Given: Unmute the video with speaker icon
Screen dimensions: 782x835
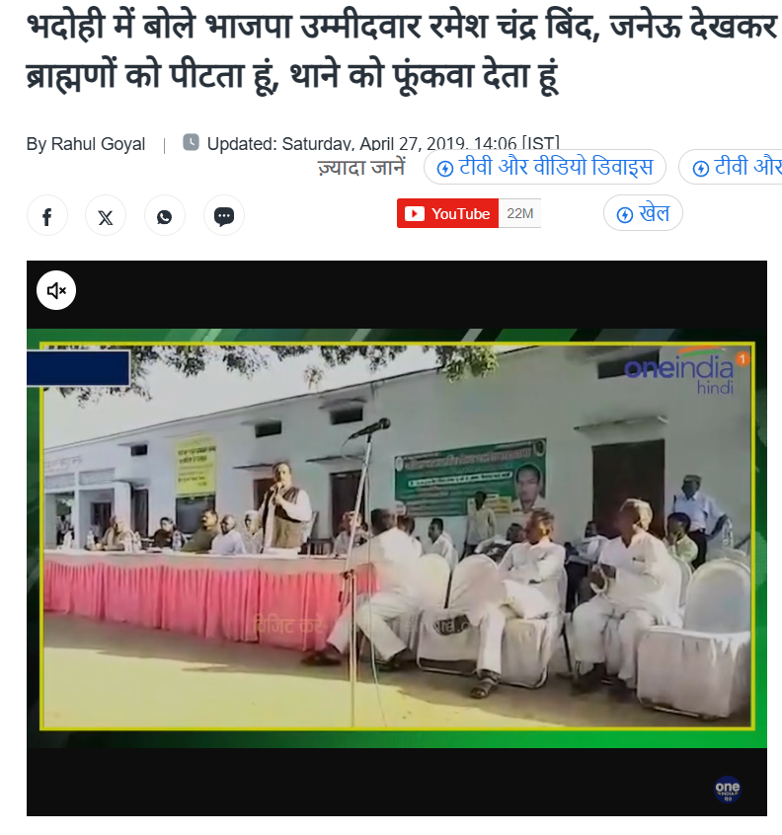Looking at the screenshot, I should [x=56, y=290].
